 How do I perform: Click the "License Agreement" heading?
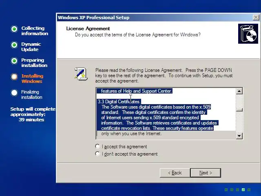pos(88,29)
